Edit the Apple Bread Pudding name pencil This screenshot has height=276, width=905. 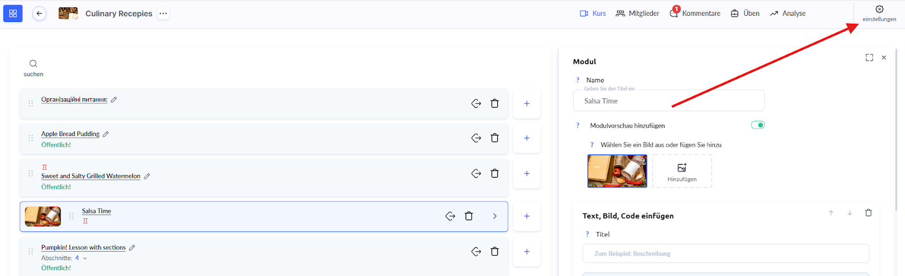106,134
